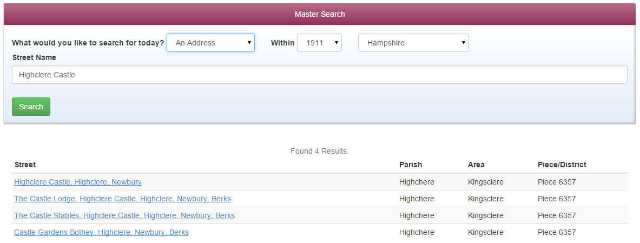Open the Castle Gardens Bothey result
Image resolution: width=640 pixels, height=243 pixels.
pyautogui.click(x=102, y=232)
